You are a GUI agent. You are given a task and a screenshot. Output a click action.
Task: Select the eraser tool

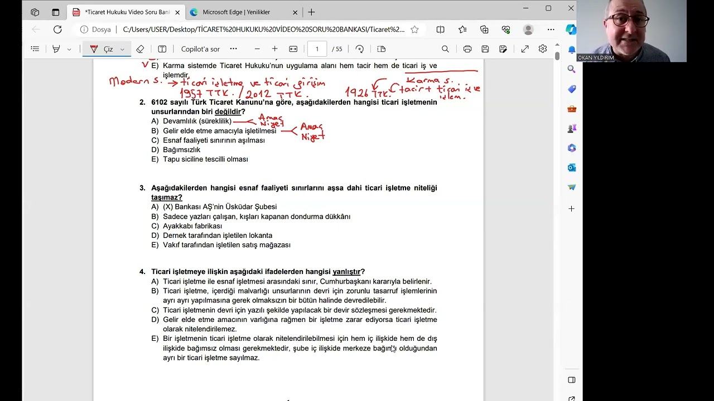(x=140, y=49)
